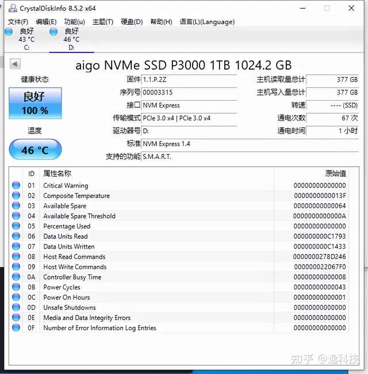The width and height of the screenshot is (368, 374).
Task: Click the disk title aigo NVMe SSD P3000 1TB
Action: click(183, 65)
